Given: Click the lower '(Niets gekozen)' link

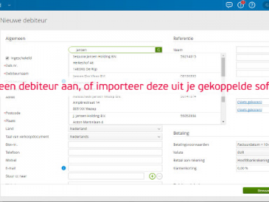Looking at the screenshot, I should click(249, 110).
